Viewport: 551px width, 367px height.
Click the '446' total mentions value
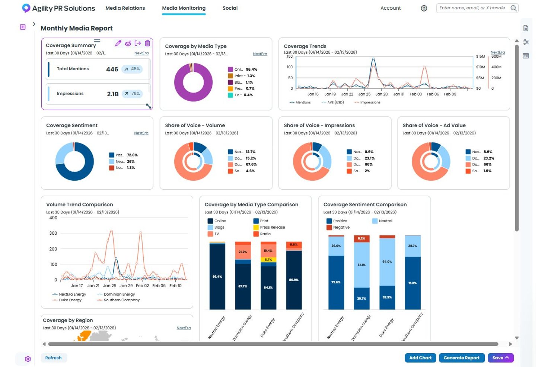click(x=112, y=69)
